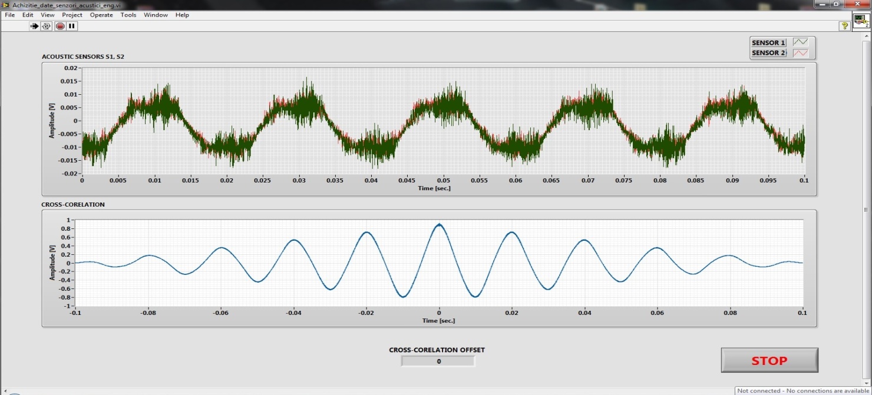Select the SENSOR 2 red plot sample
This screenshot has width=872, height=395.
click(800, 53)
